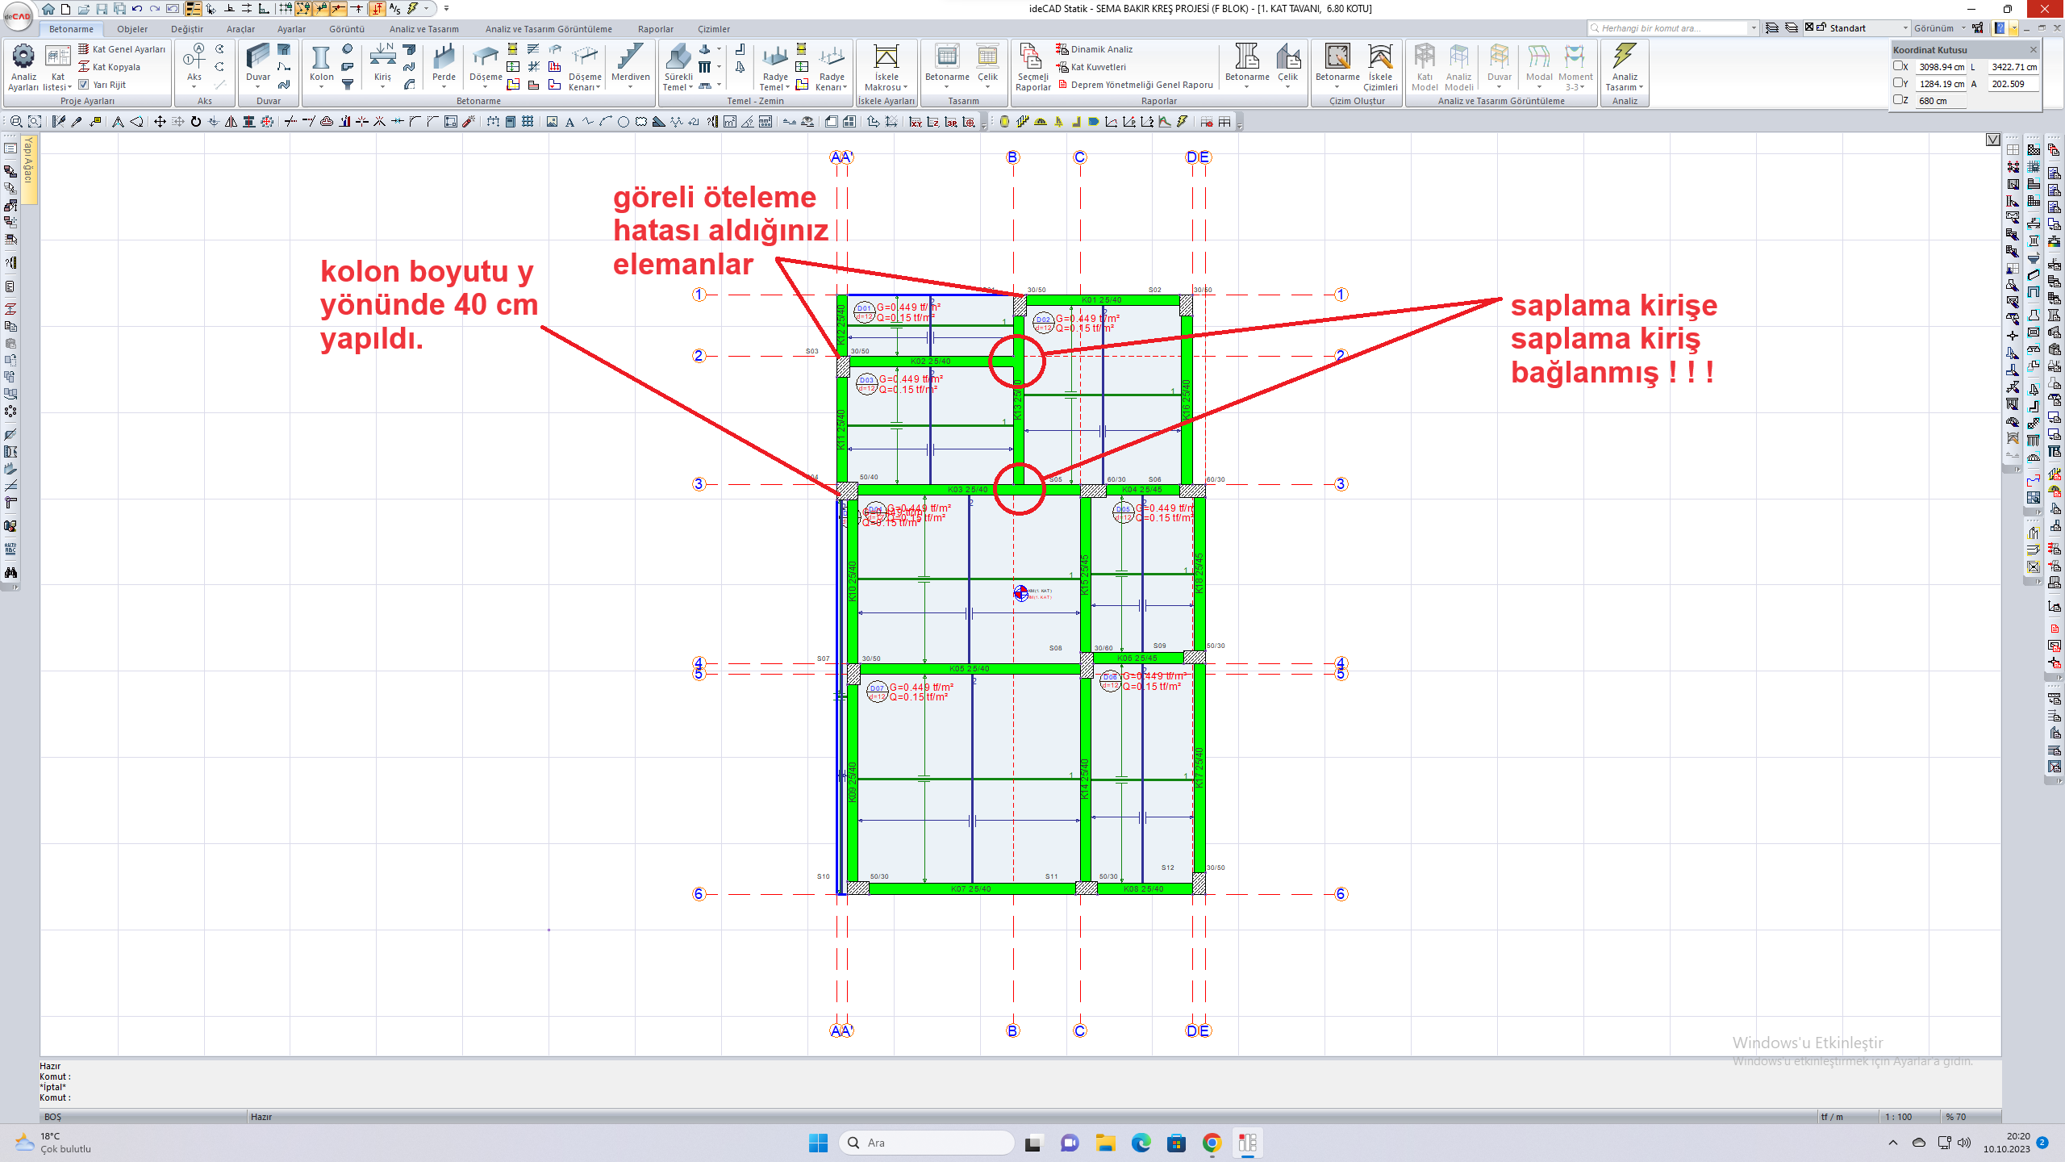Open Kat listesi tool
The width and height of the screenshot is (2065, 1162).
[x=57, y=68]
